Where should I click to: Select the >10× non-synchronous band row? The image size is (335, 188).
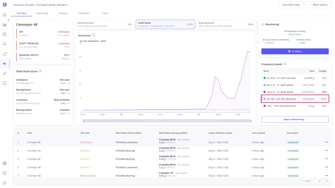tap(295, 106)
